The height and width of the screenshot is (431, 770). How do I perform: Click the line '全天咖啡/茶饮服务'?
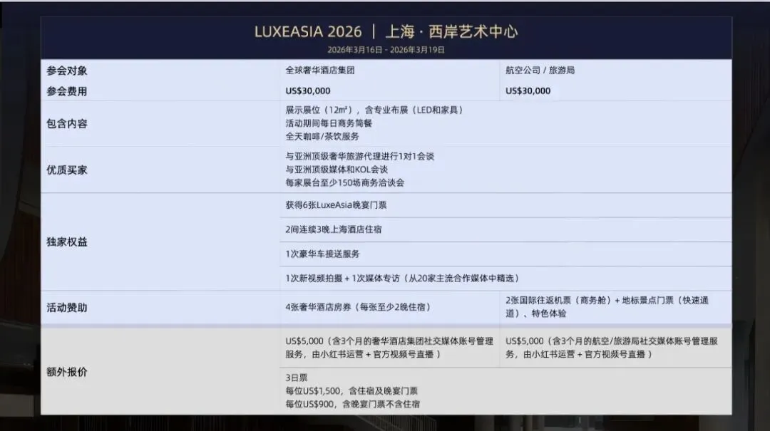(x=322, y=137)
